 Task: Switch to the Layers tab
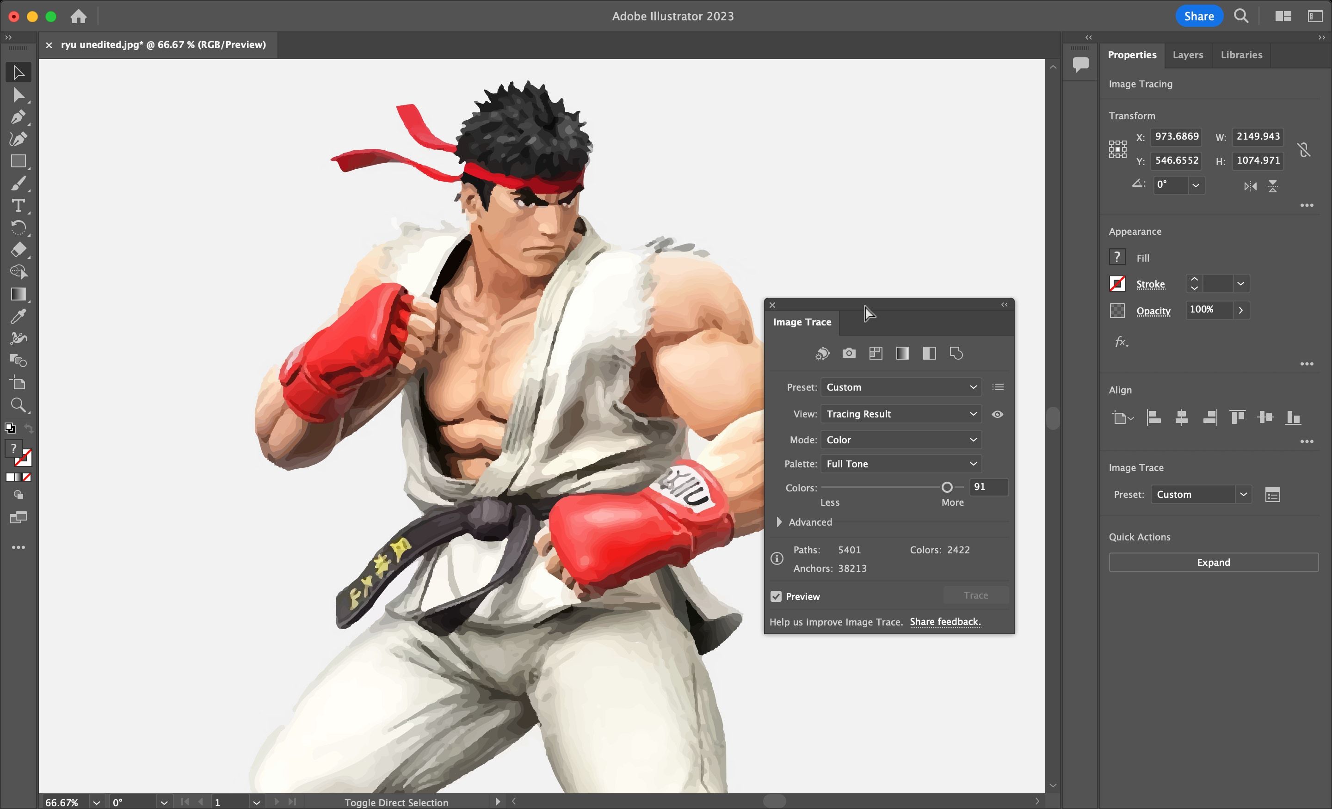point(1188,55)
